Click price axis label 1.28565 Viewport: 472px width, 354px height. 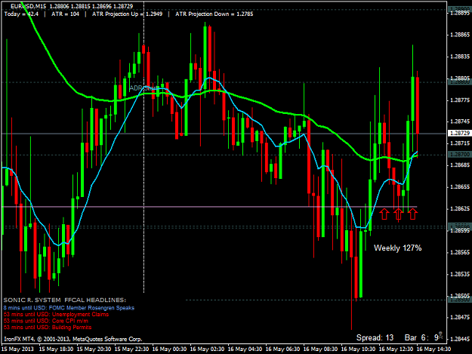[460, 252]
